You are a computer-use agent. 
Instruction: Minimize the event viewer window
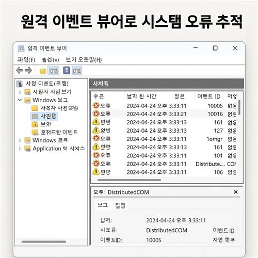[x=196, y=48]
